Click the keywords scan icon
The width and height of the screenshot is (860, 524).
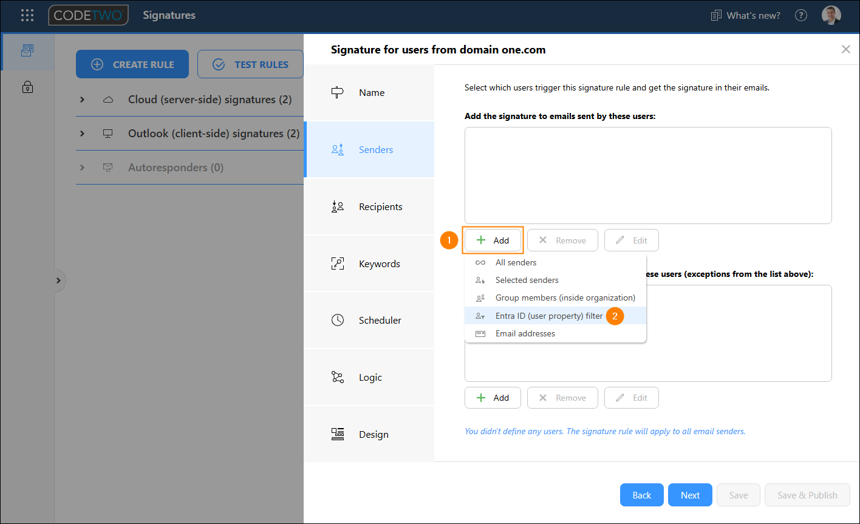[x=338, y=264]
